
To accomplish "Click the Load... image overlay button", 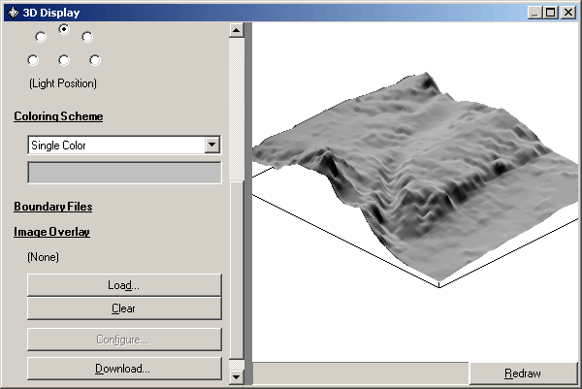I will [124, 285].
